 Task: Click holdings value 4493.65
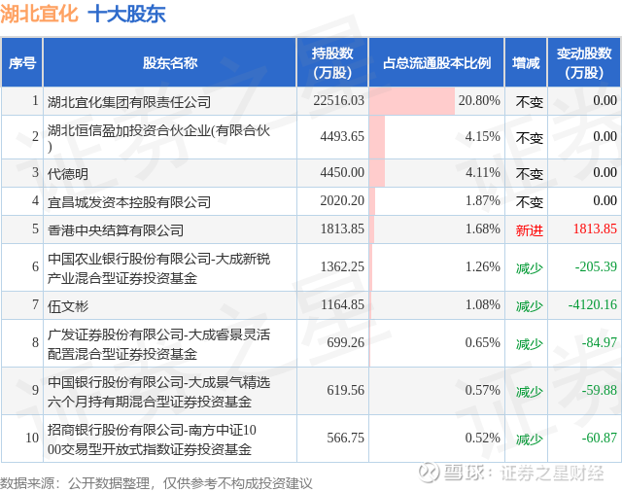[342, 136]
